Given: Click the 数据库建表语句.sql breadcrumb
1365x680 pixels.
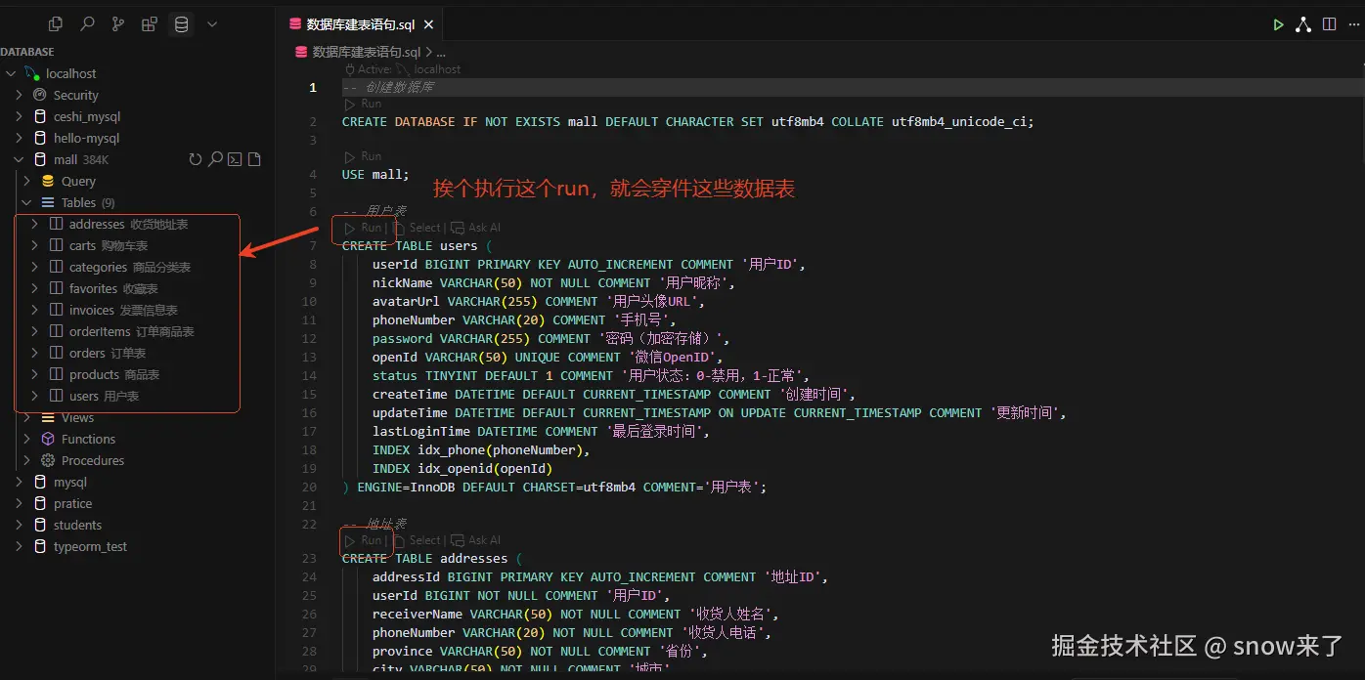Looking at the screenshot, I should (x=366, y=52).
